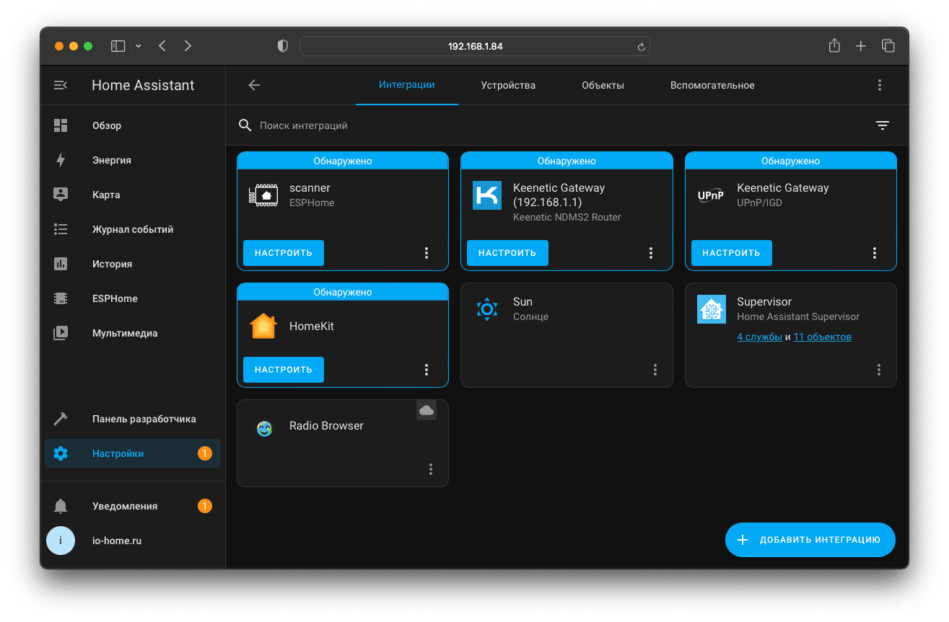Click НАСТРОИТЬ on the HomeKit card
Screen dimensions: 949x622
[284, 370]
